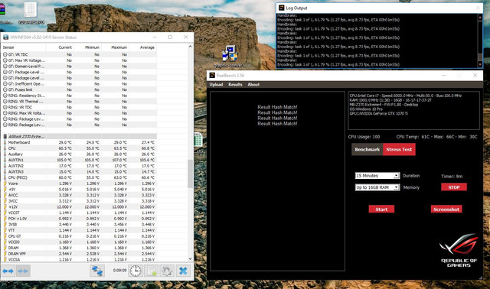Sort by the Maximum column header

[115, 47]
